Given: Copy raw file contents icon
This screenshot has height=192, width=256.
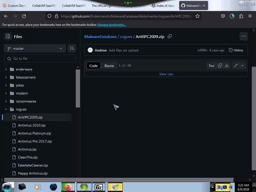Looking at the screenshot, I should pos(220,65).
